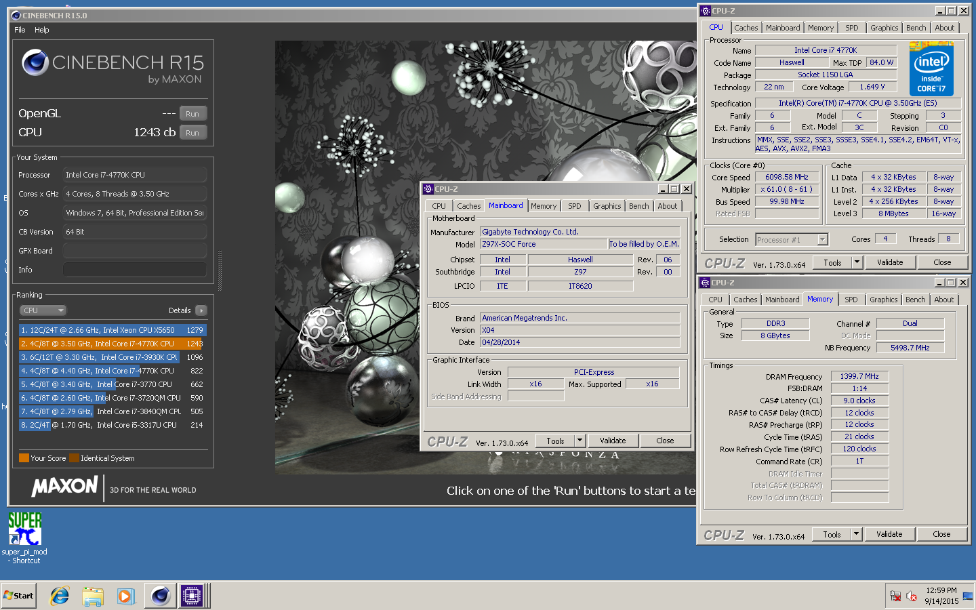
Task: Open Windows Media Player taskbar icon
Action: tap(125, 596)
